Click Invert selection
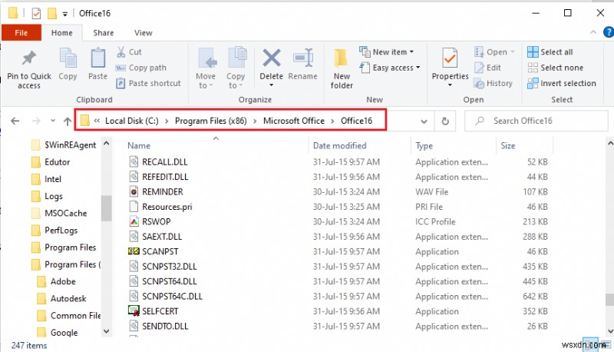 click(562, 83)
